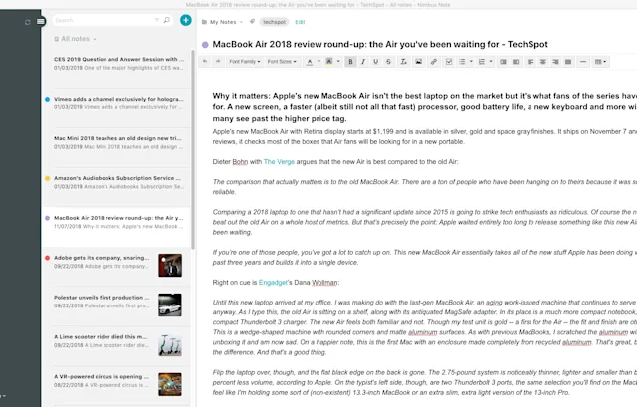
Task: Open the Font Family dropdown
Action: click(x=244, y=62)
